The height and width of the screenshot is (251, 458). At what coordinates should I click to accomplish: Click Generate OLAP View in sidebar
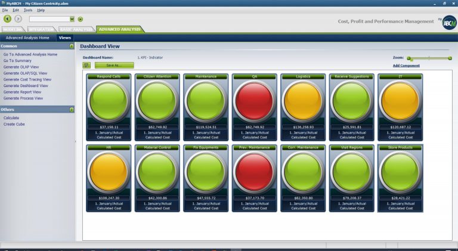[21, 67]
